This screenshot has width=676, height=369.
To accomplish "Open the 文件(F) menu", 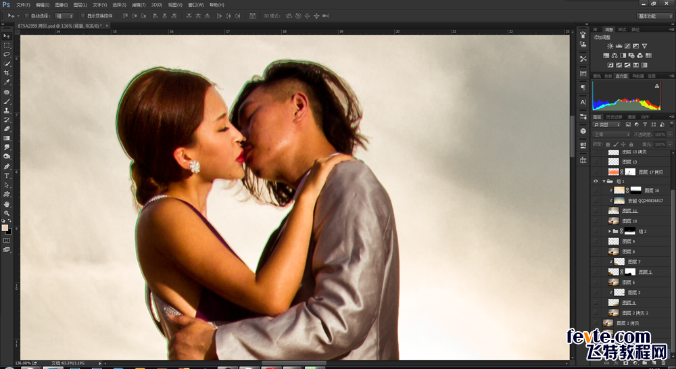I will click(23, 5).
